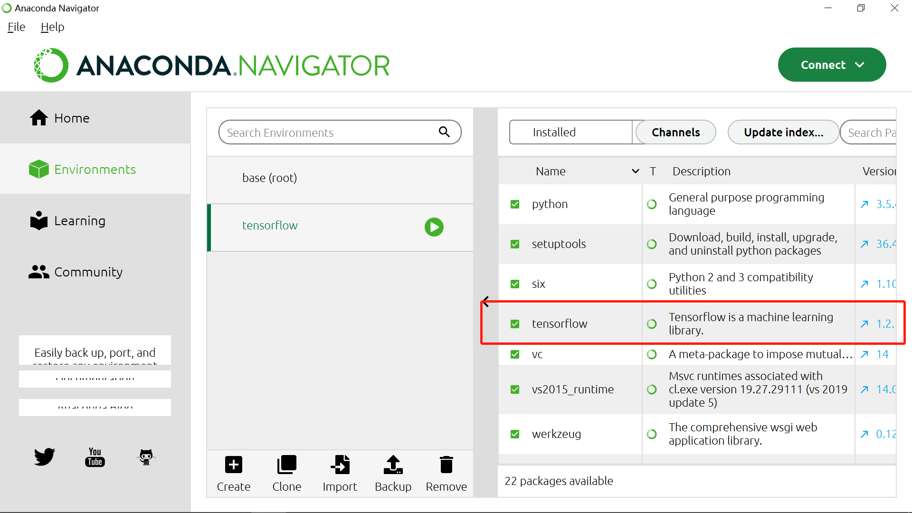The image size is (912, 513).
Task: Toggle the vs2015_runtime package checkbox
Action: point(515,389)
